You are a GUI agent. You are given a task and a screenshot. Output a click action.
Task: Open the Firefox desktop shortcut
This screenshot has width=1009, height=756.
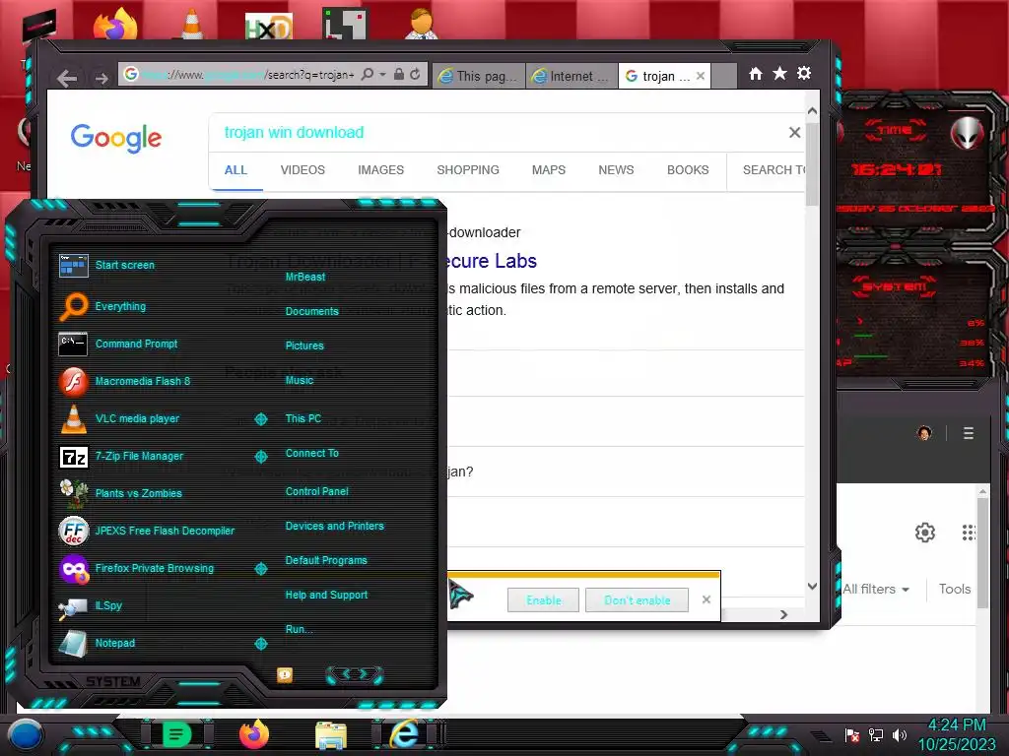pyautogui.click(x=115, y=25)
